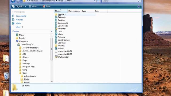Sort by Date modified column header
The image size is (171, 96).
coord(74,11)
